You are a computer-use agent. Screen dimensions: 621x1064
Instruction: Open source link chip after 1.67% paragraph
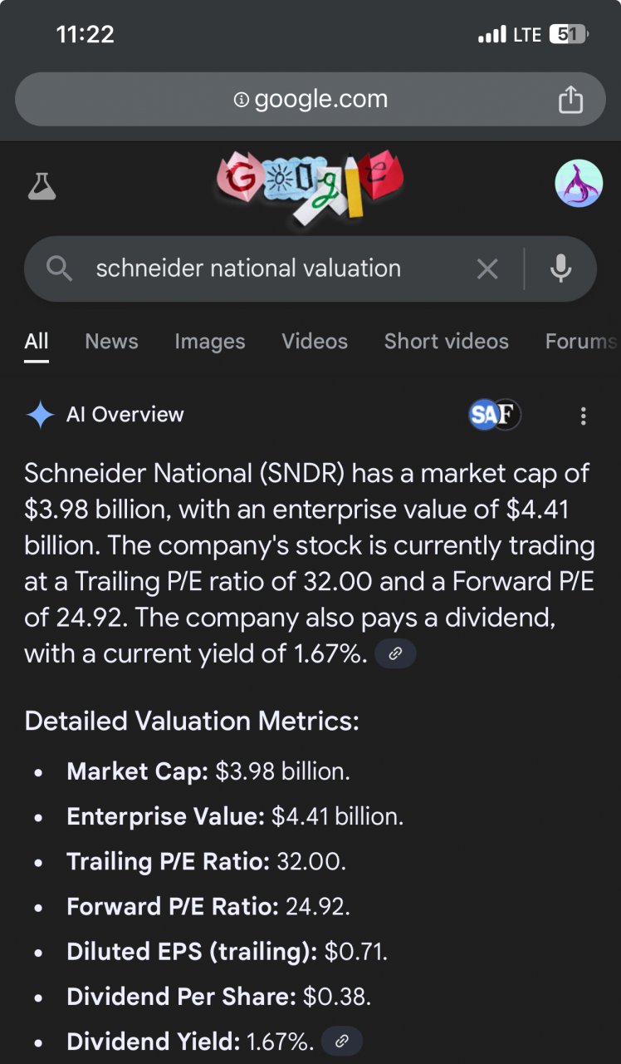coord(395,654)
